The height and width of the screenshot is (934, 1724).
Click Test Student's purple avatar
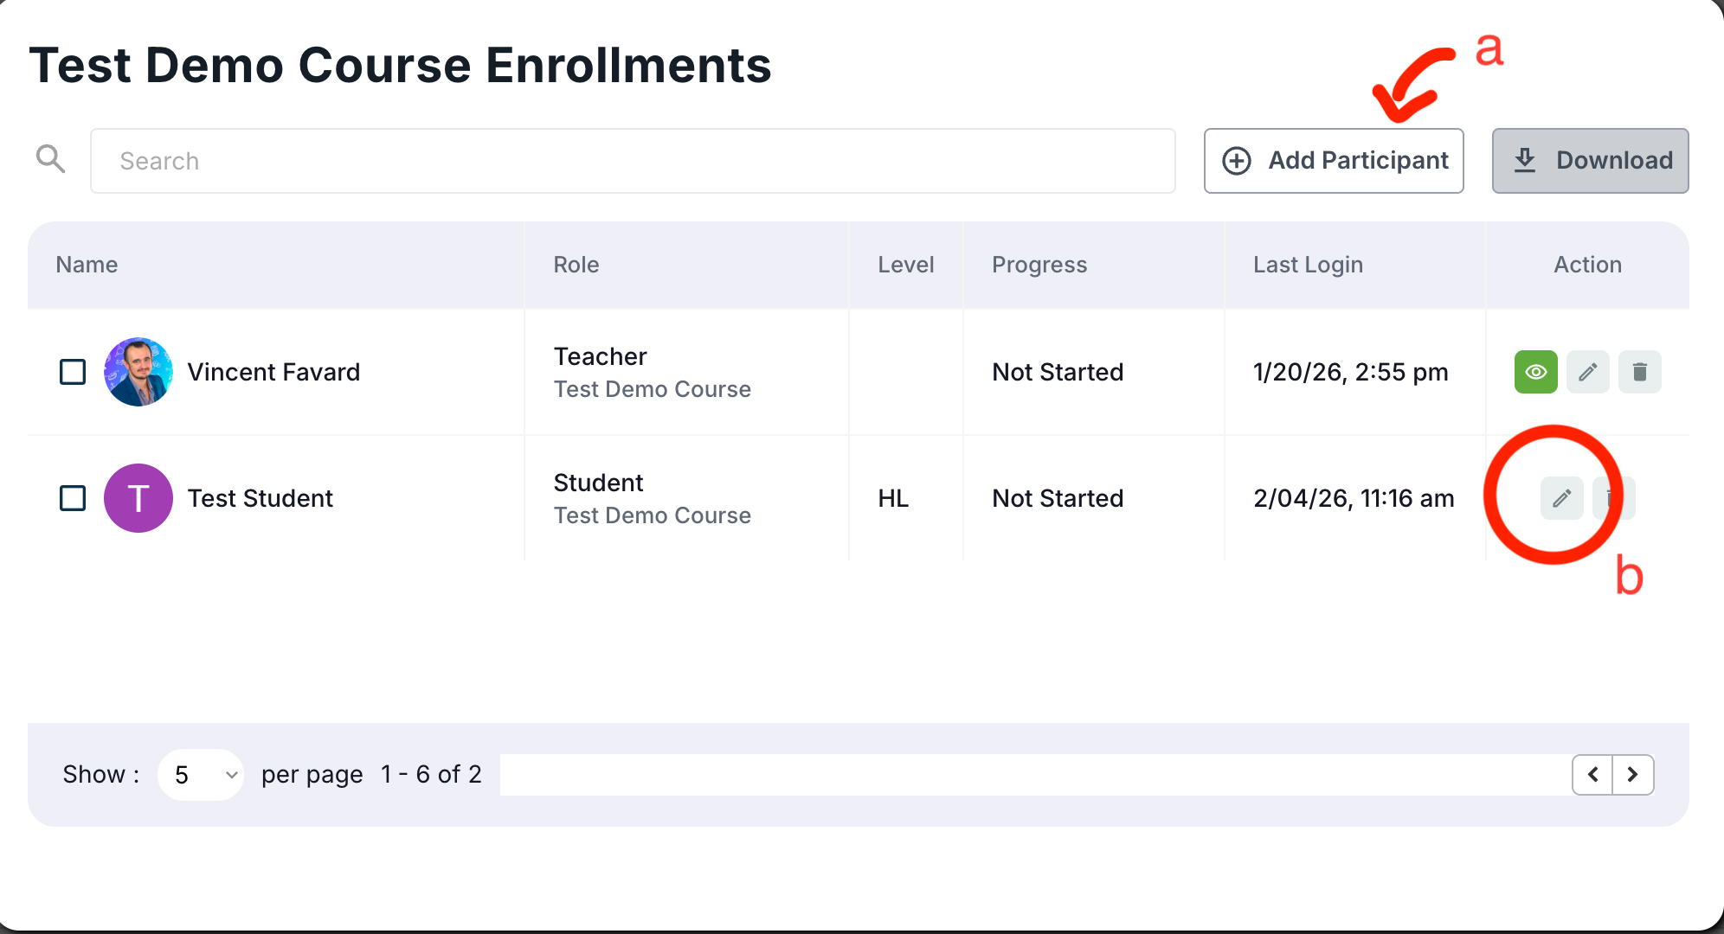pyautogui.click(x=138, y=498)
